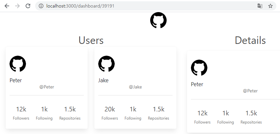Click the Users heading
The width and height of the screenshot is (280, 134).
(91, 40)
